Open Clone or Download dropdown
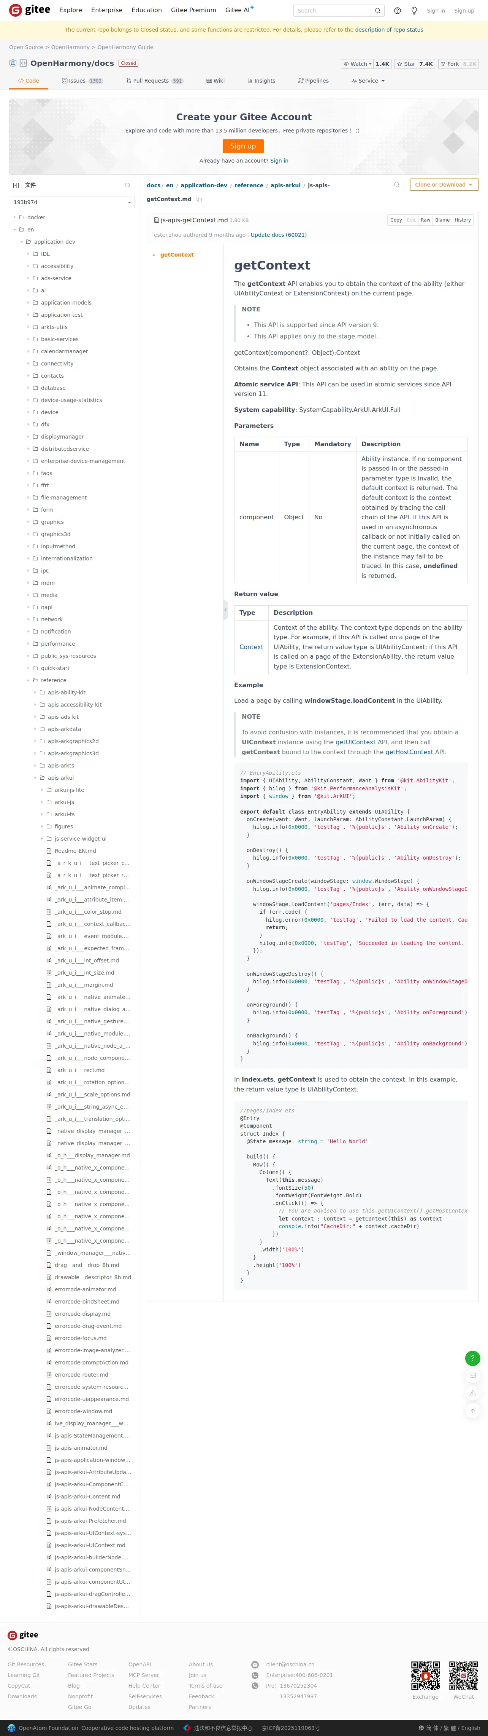This screenshot has height=1736, width=488. tap(444, 185)
